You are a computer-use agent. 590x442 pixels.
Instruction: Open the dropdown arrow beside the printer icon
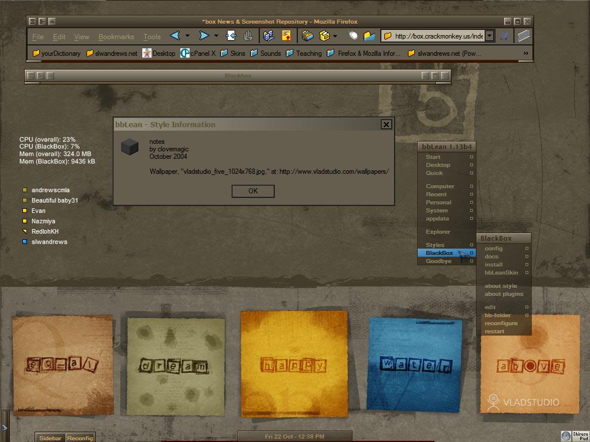(x=335, y=36)
